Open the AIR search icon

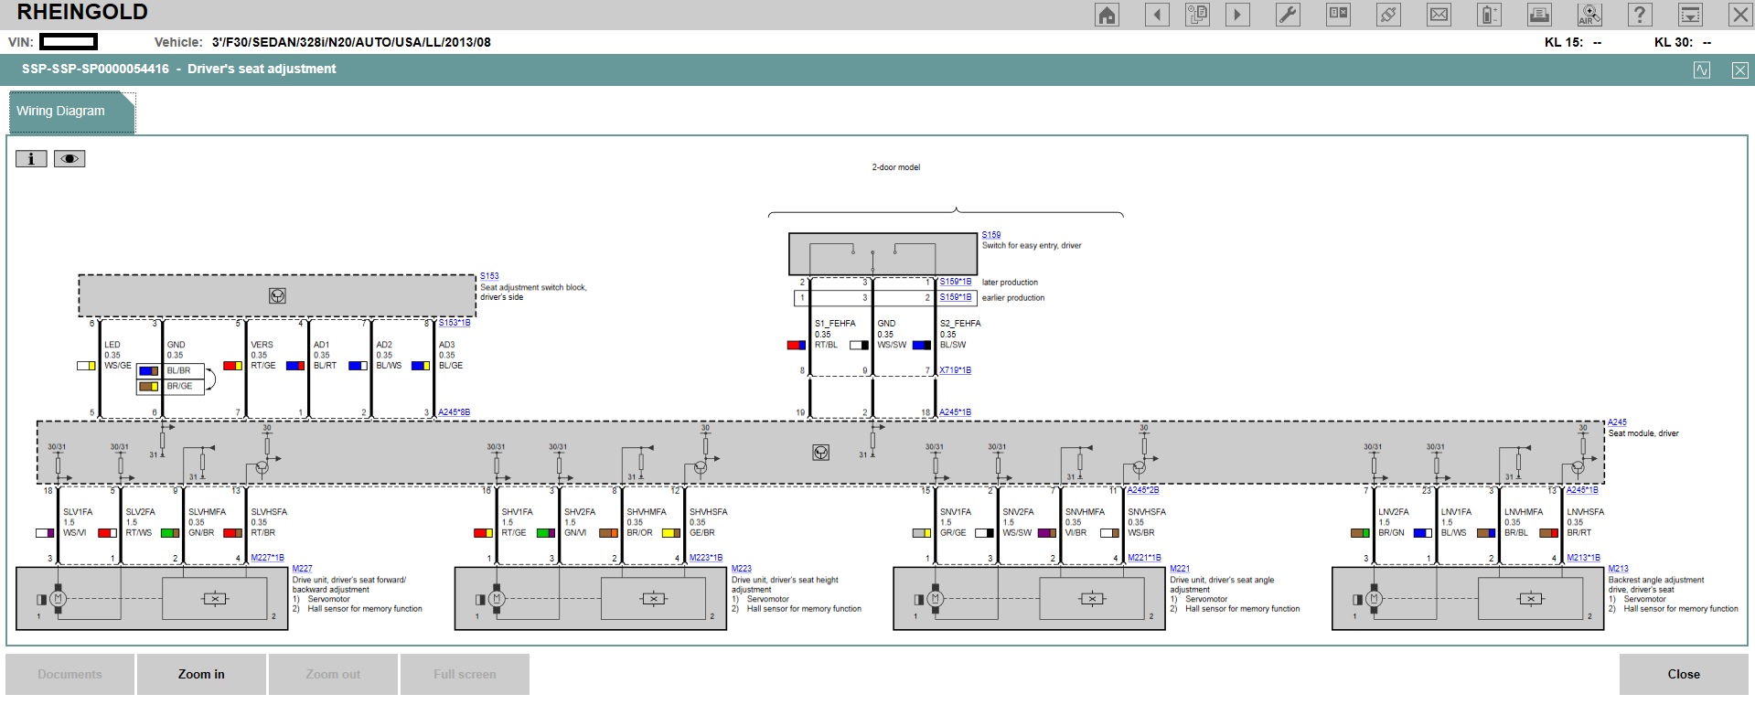[x=1589, y=15]
